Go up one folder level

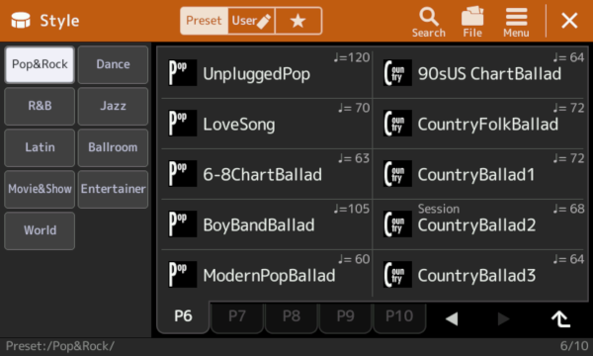pos(560,319)
